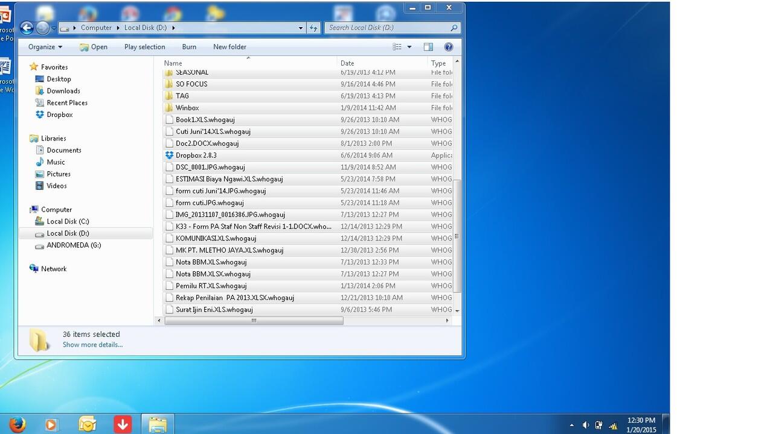
Task: Open the Videos library
Action: (57, 186)
